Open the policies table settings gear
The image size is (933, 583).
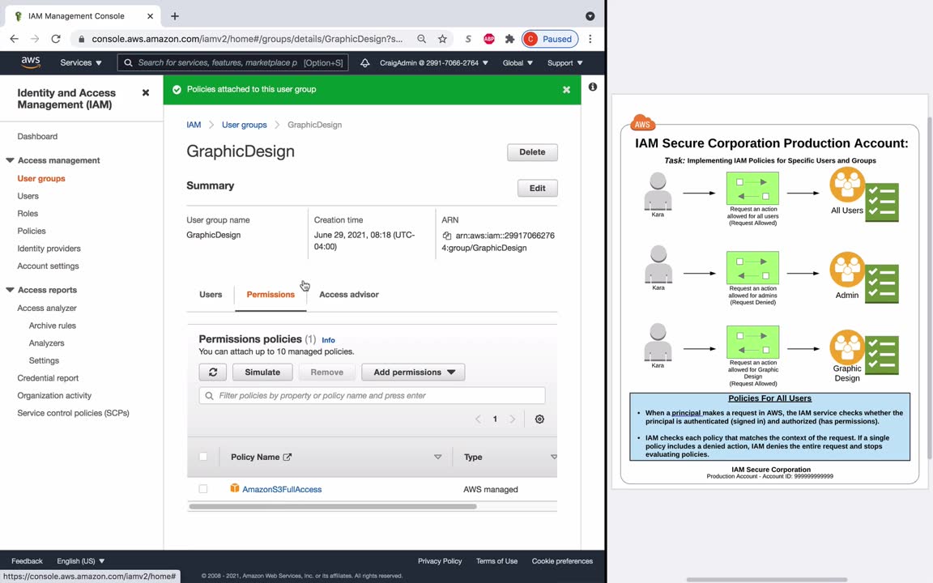539,419
